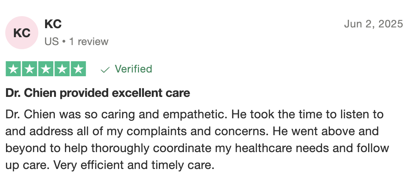
Task: Open the "Dr. Chien provided excellent care" title
Action: click(98, 93)
